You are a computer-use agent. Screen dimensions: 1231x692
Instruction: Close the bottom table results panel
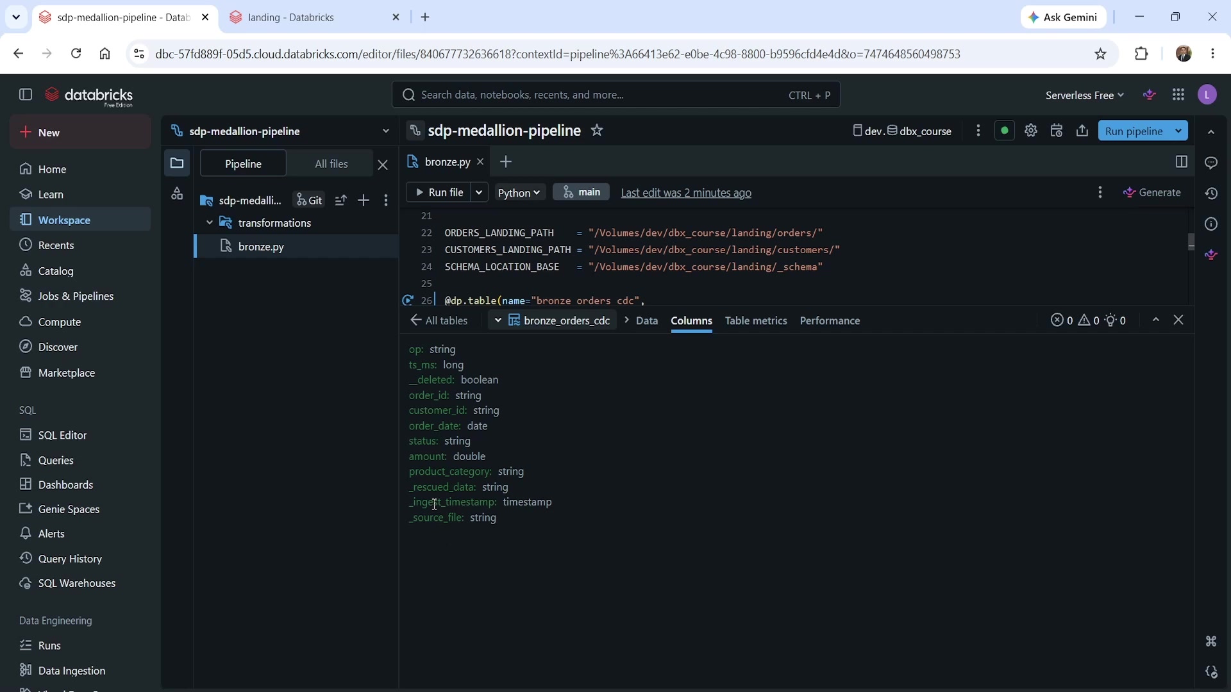1178,320
